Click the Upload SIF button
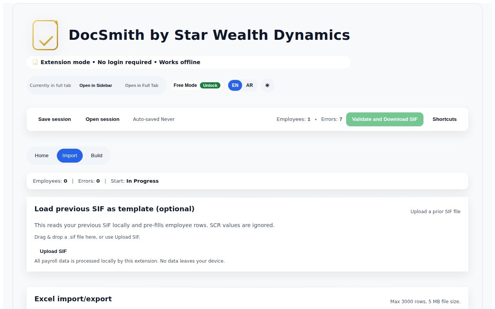 point(53,251)
